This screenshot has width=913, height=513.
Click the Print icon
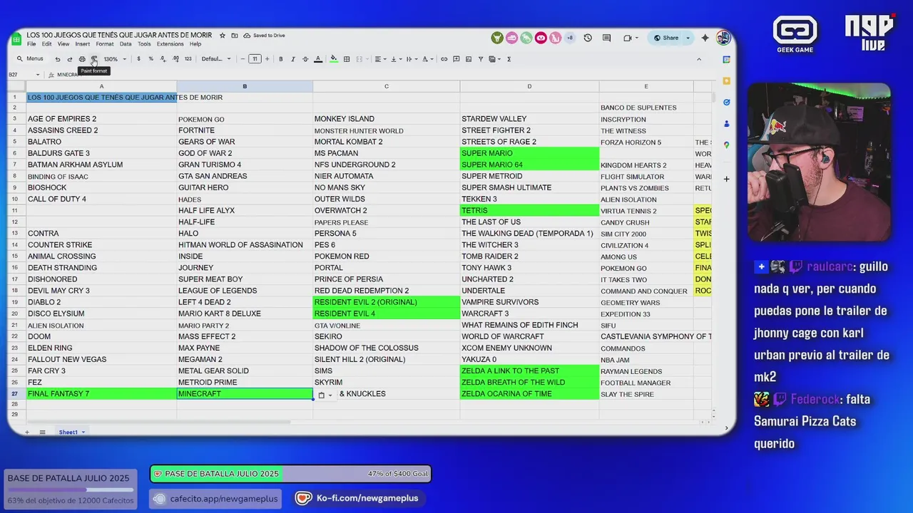82,59
